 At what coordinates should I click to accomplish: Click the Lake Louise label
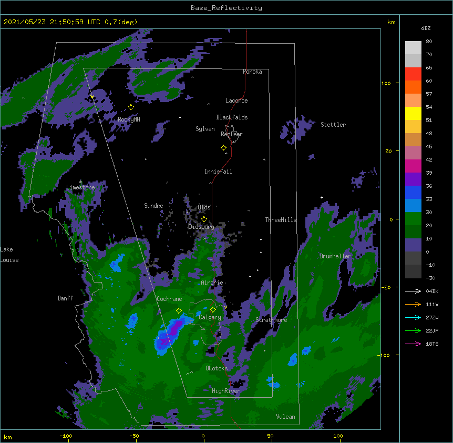click(x=9, y=255)
